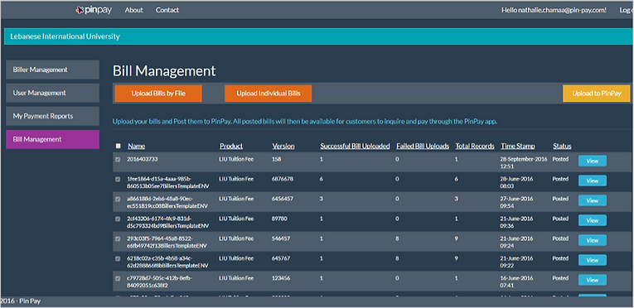634x308 pixels.
Task: Click the 6218c02a-c35b-4b58-a34c bill name
Action: pos(167,262)
